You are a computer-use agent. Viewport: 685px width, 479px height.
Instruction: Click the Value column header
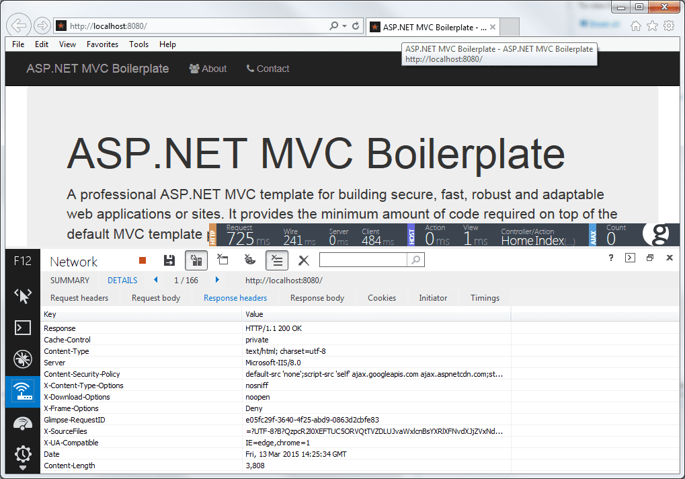376,314
